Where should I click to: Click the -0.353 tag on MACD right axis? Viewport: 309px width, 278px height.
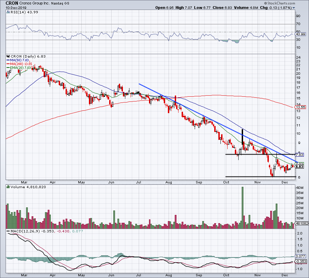click(301, 262)
